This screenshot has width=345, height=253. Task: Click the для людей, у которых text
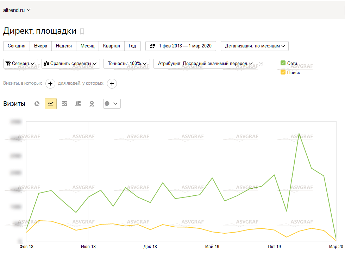click(81, 83)
